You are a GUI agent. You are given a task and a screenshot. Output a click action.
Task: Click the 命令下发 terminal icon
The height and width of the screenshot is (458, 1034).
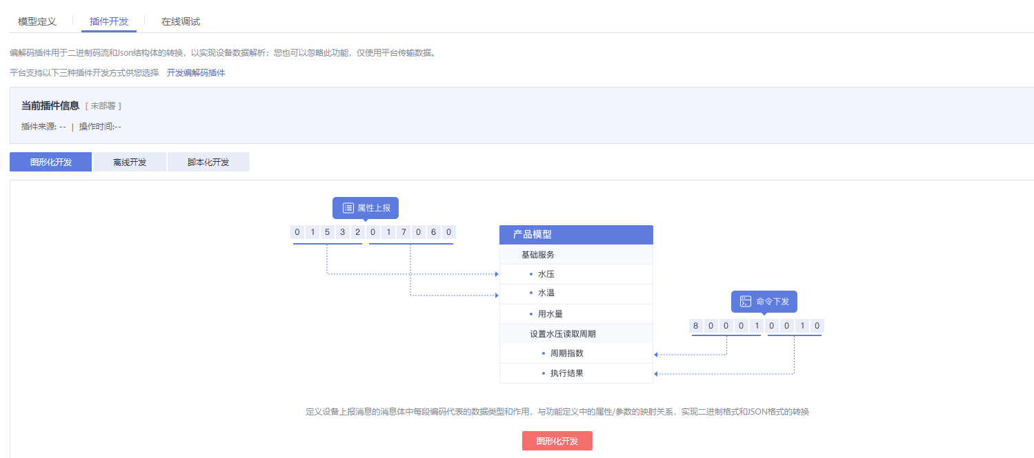(x=746, y=302)
